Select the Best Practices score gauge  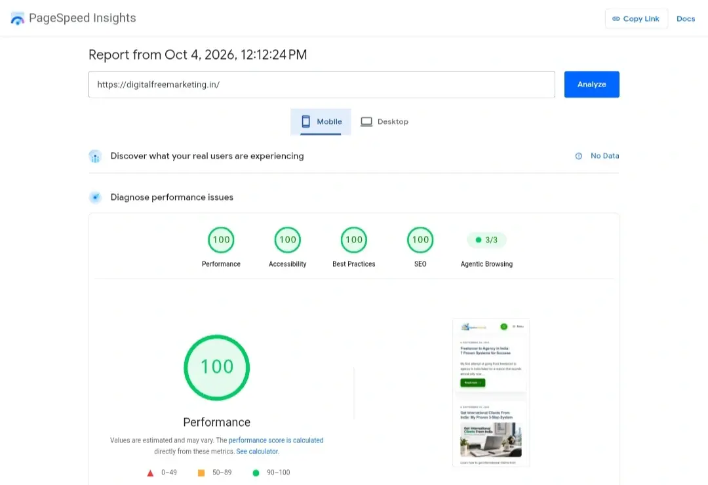354,240
